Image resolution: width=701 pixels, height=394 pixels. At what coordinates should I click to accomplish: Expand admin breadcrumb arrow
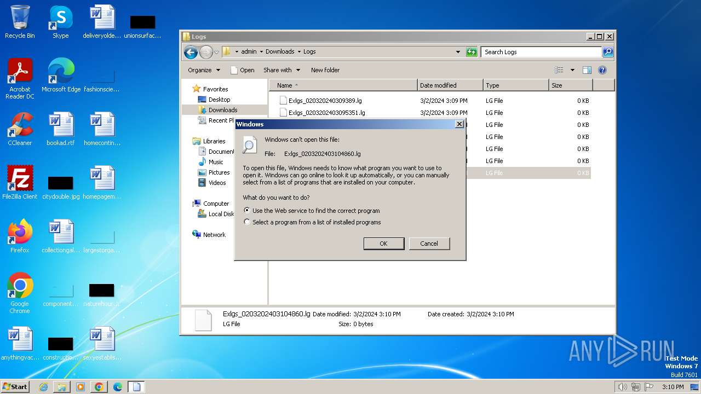click(x=261, y=52)
